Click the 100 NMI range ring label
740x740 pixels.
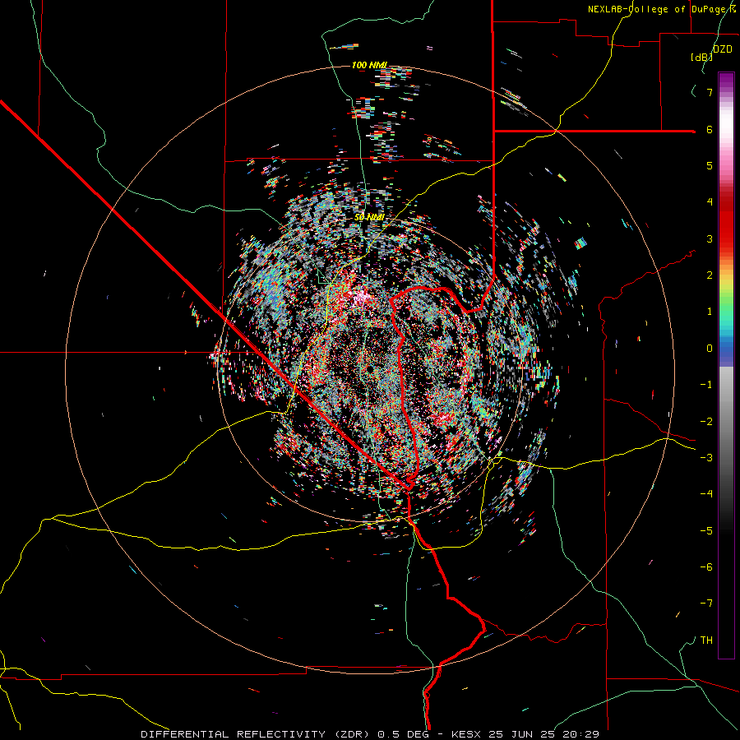[369, 65]
